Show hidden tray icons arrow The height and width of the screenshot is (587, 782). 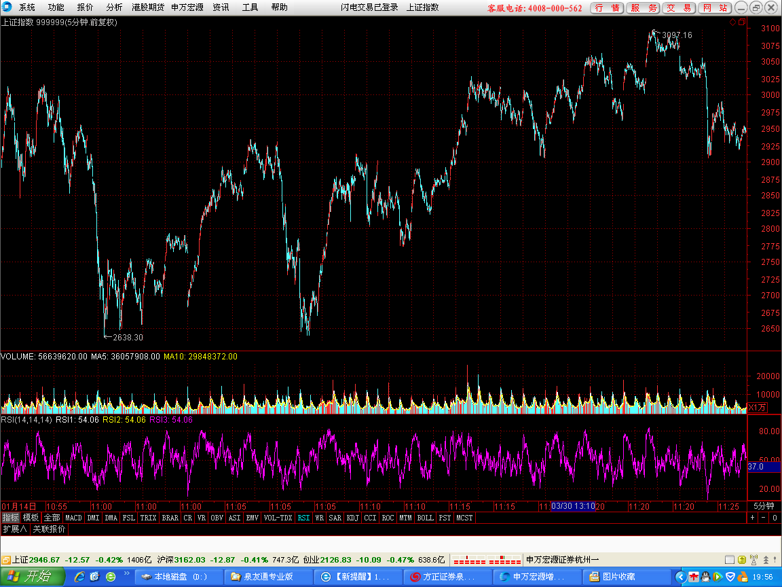click(x=681, y=577)
